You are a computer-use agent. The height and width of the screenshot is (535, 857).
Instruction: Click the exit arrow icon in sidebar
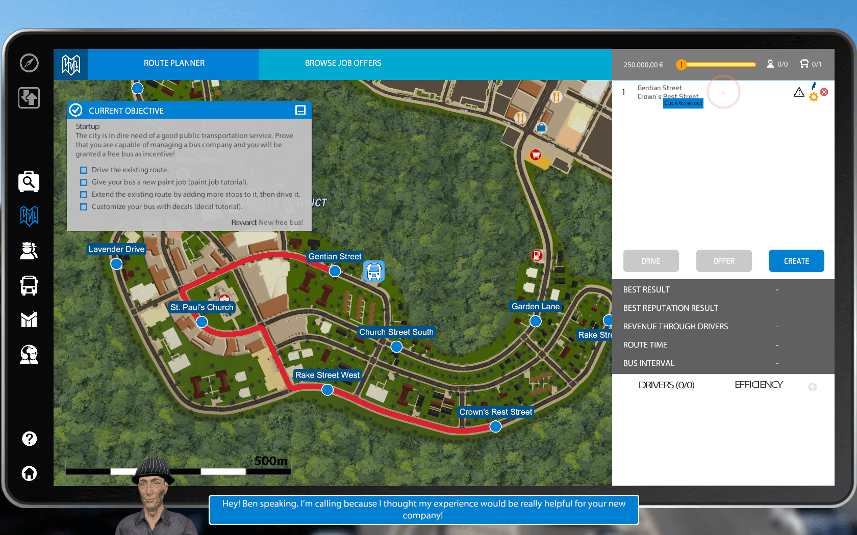point(29,98)
